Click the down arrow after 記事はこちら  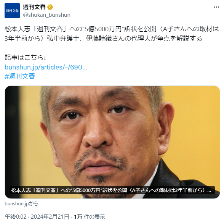pos(45,58)
